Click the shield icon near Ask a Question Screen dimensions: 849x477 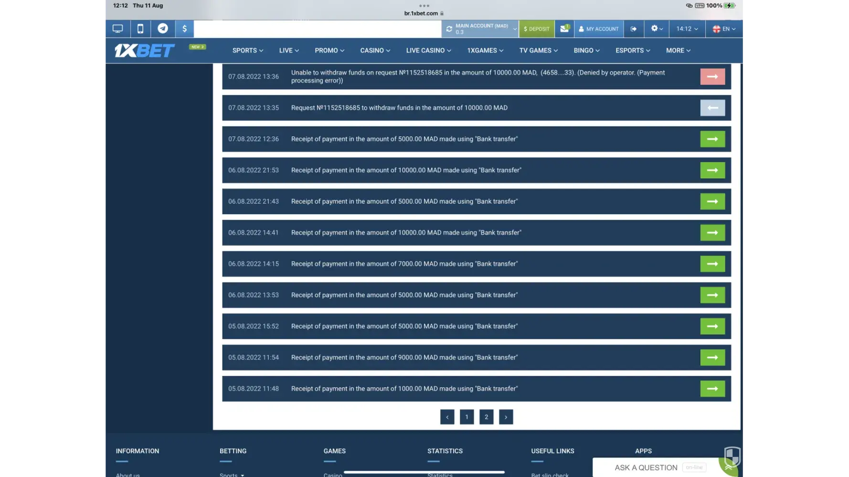[732, 456]
